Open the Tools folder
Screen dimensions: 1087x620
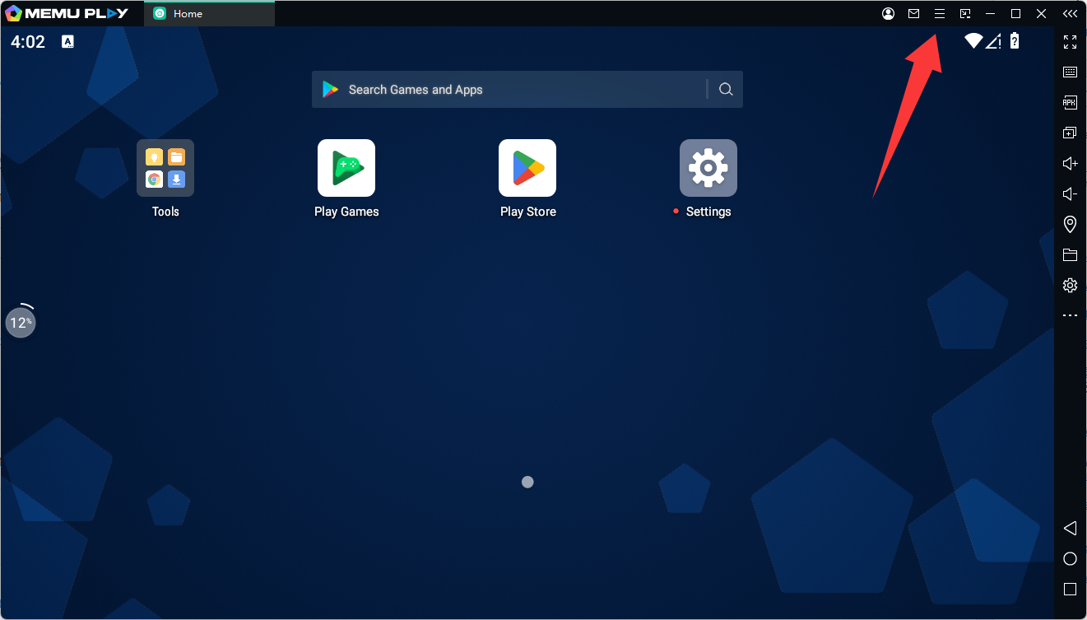pyautogui.click(x=165, y=168)
